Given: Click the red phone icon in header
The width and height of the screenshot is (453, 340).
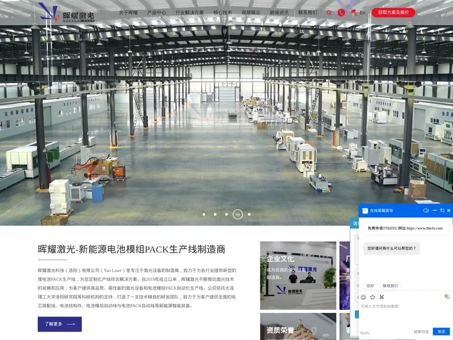Looking at the screenshot, I should 341,13.
